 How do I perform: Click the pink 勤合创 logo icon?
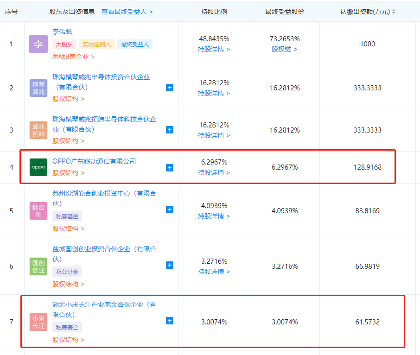coord(38,211)
